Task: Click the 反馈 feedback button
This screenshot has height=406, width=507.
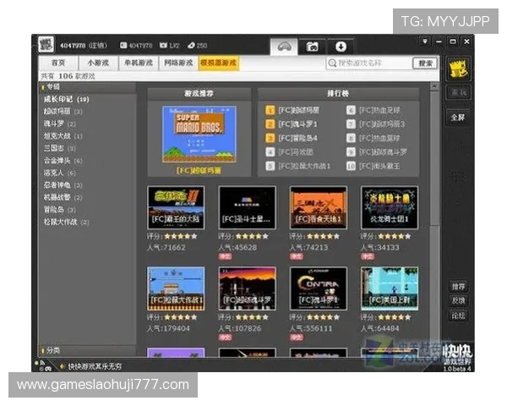Action: pos(458,301)
